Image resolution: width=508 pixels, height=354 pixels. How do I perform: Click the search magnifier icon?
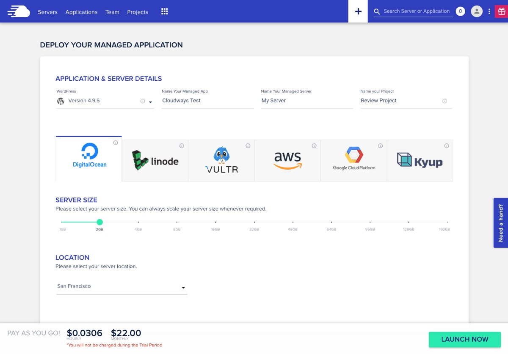click(377, 11)
